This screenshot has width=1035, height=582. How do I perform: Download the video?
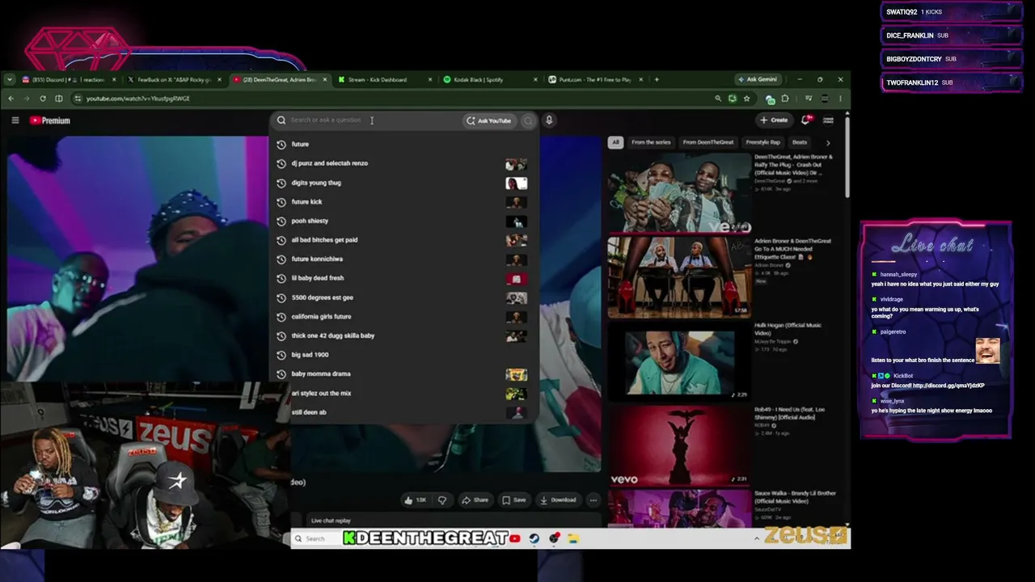[559, 500]
